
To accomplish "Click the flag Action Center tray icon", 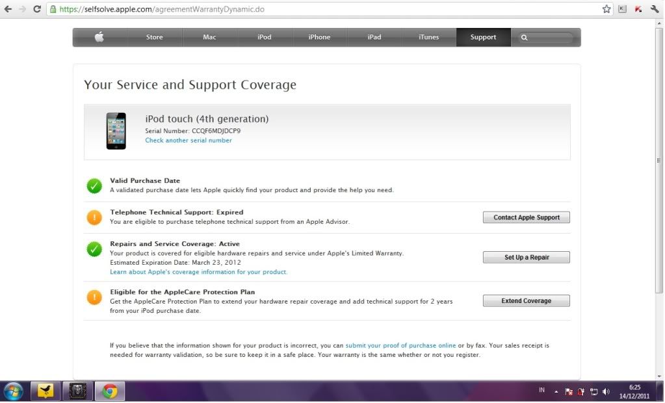I will click(569, 392).
